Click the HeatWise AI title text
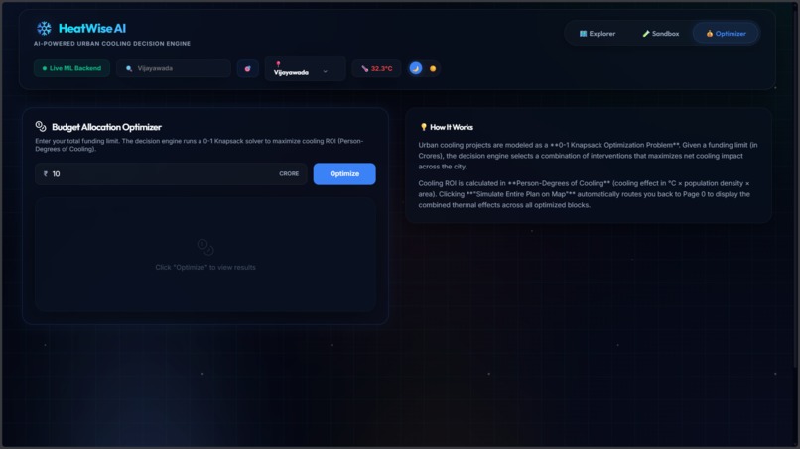This screenshot has width=800, height=449. point(92,28)
